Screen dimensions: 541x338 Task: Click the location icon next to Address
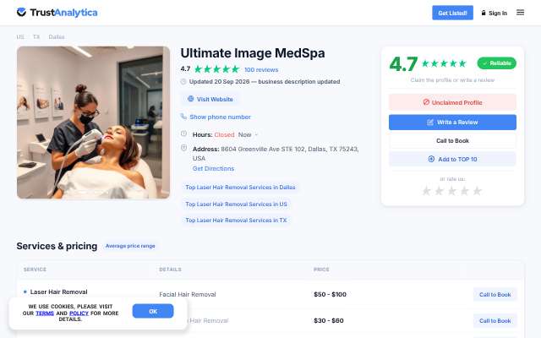click(184, 148)
